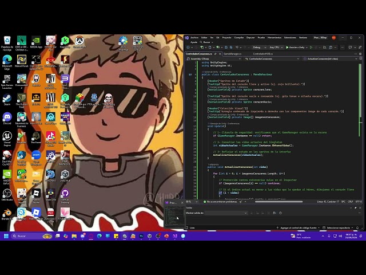Open the Zoom desktop shortcut

click(x=36, y=158)
